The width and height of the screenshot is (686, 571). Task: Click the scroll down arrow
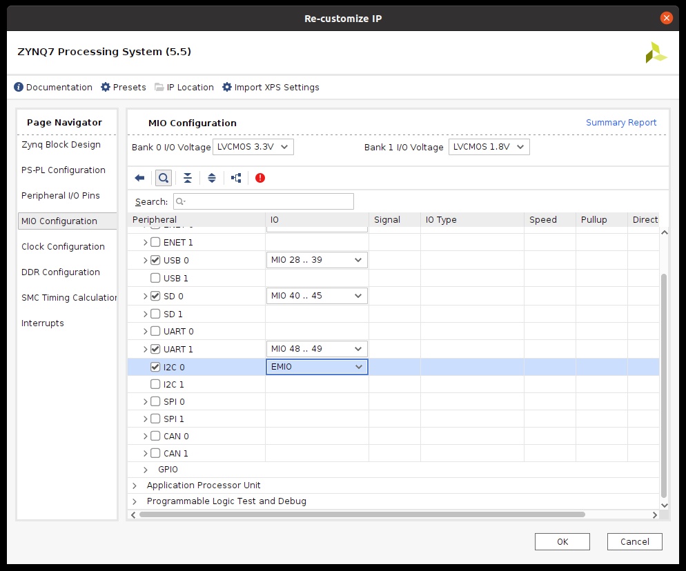pos(664,505)
